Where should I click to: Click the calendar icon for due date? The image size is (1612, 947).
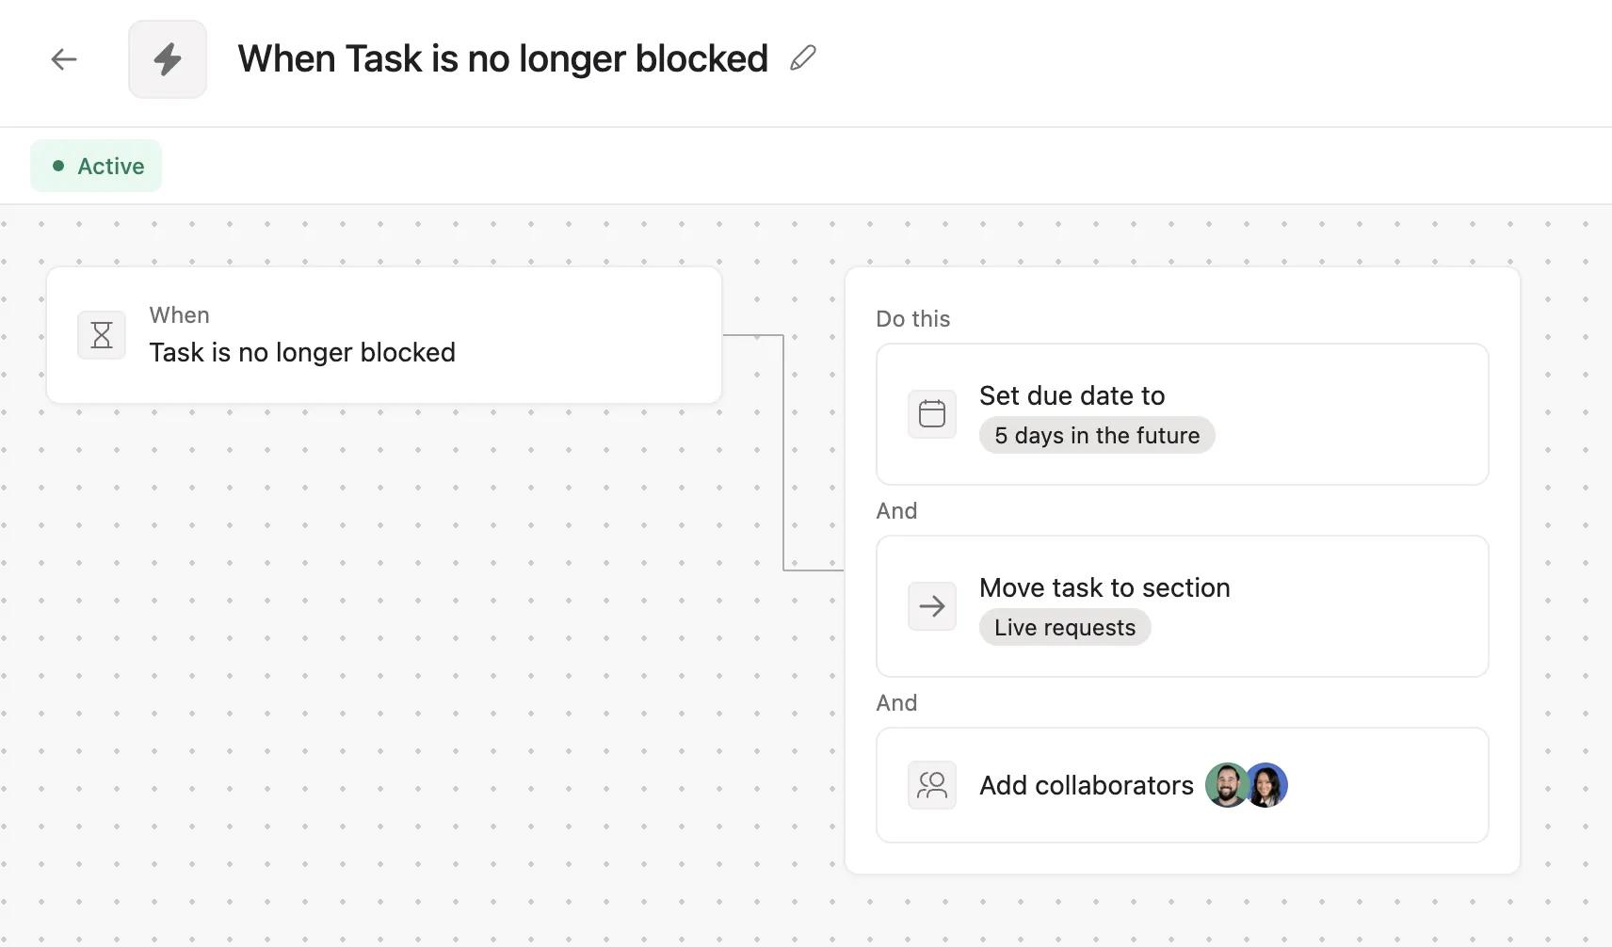coord(932,414)
